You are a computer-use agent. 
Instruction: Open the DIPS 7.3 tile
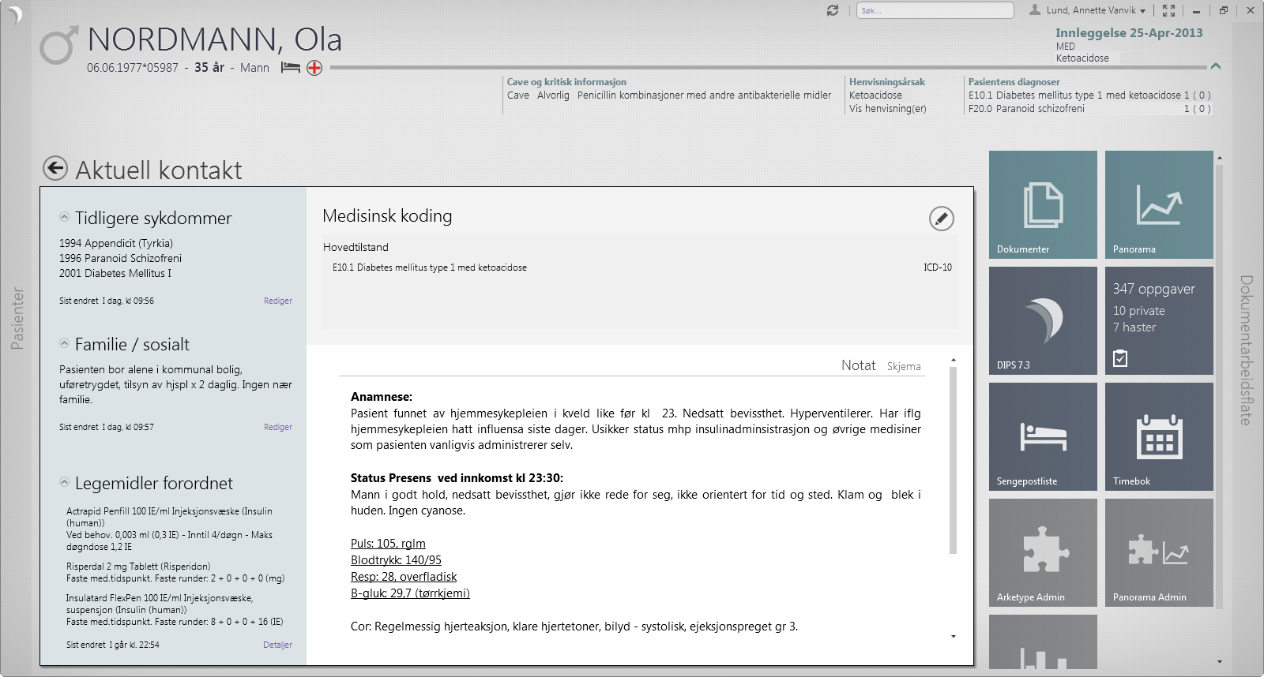click(1043, 320)
